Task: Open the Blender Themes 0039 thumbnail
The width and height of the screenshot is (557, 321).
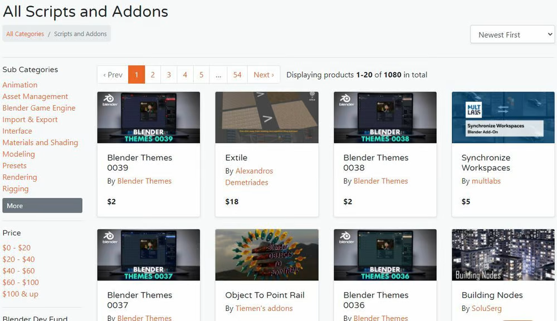Action: click(x=149, y=117)
